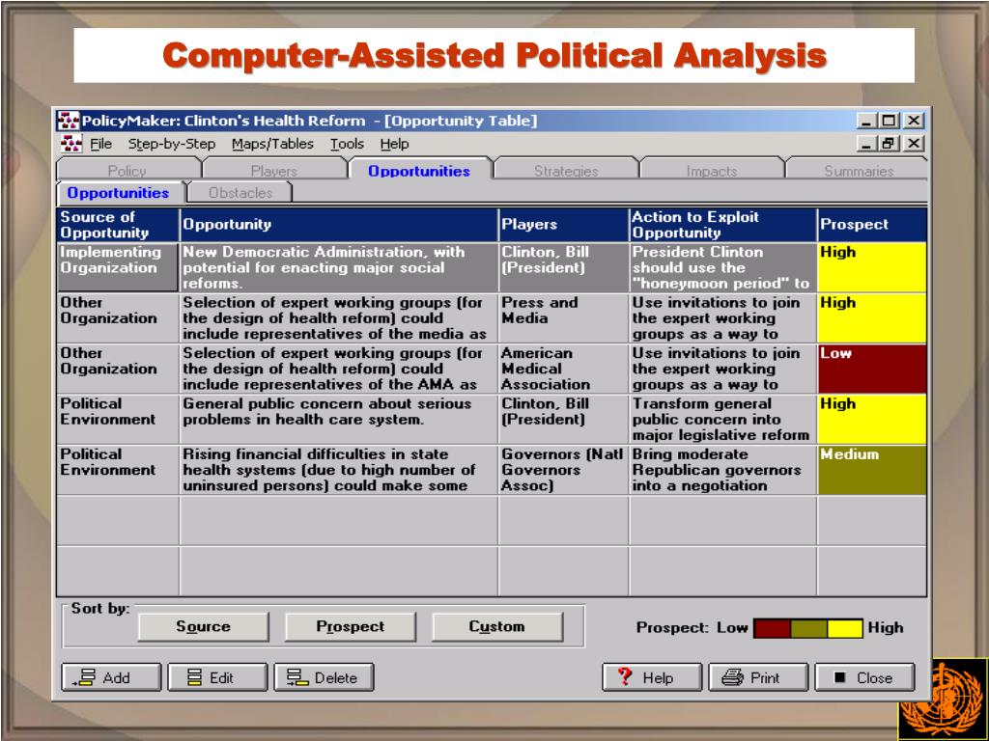Minimize the inner Opportunity Table window
Image resolution: width=989 pixels, height=741 pixels.
[868, 144]
